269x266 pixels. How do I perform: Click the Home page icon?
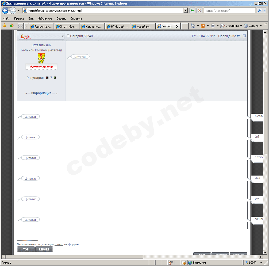point(193,26)
